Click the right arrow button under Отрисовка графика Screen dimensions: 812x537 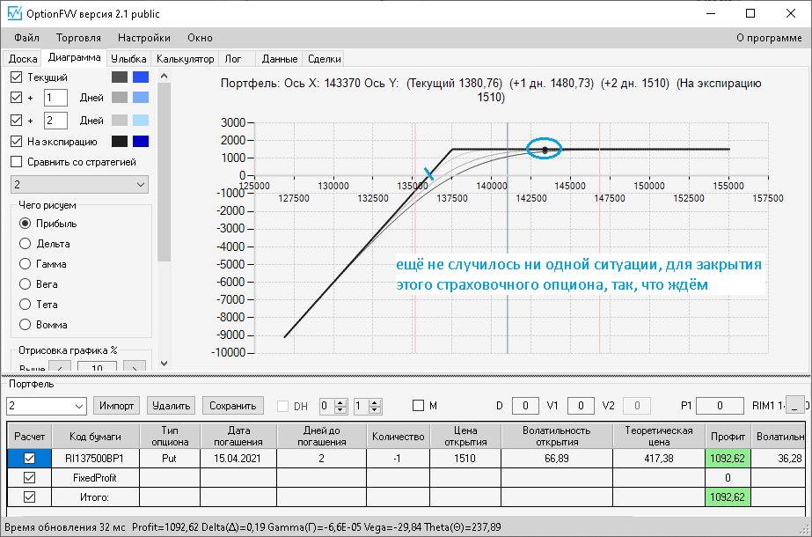pyautogui.click(x=134, y=367)
